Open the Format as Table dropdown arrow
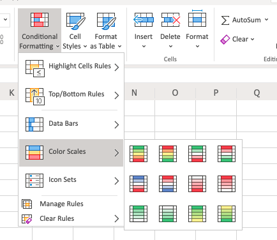The image size is (277, 240). 120,46
